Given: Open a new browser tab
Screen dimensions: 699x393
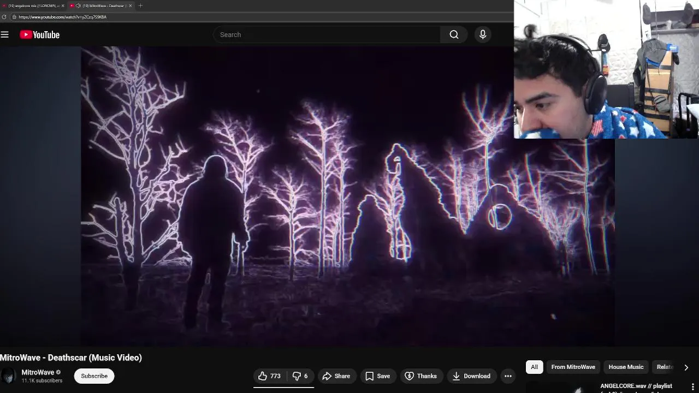Looking at the screenshot, I should [x=140, y=5].
